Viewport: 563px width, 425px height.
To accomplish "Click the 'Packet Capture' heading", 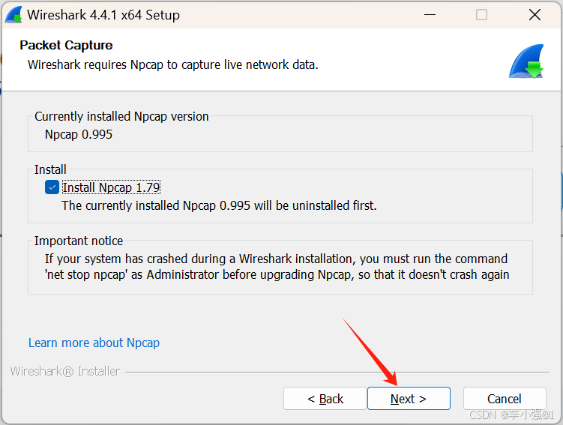I will point(66,45).
